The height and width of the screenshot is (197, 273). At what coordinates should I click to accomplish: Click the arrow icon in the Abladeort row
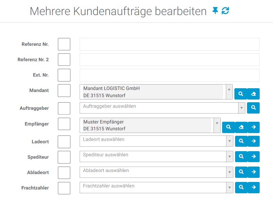(x=254, y=172)
